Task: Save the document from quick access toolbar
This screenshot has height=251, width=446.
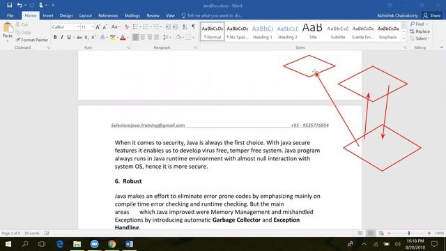Action: 9,5
